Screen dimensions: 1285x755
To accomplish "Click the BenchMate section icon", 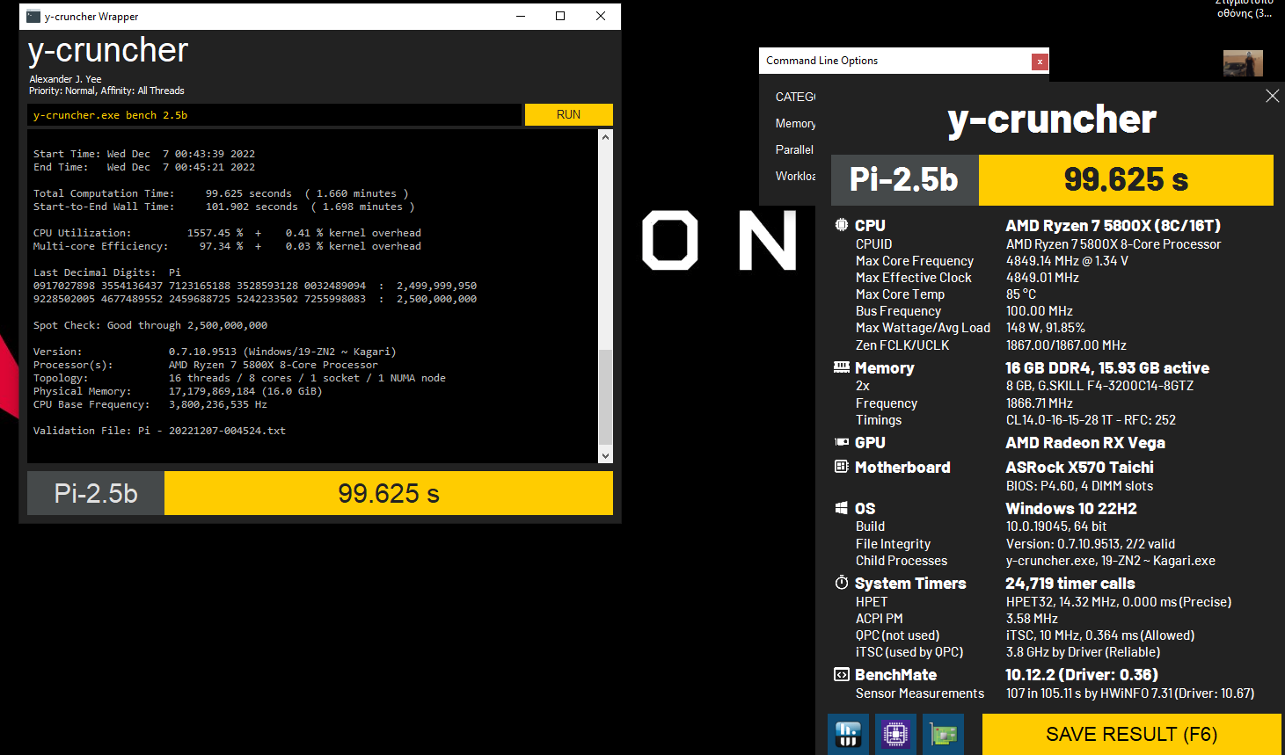I will [842, 674].
